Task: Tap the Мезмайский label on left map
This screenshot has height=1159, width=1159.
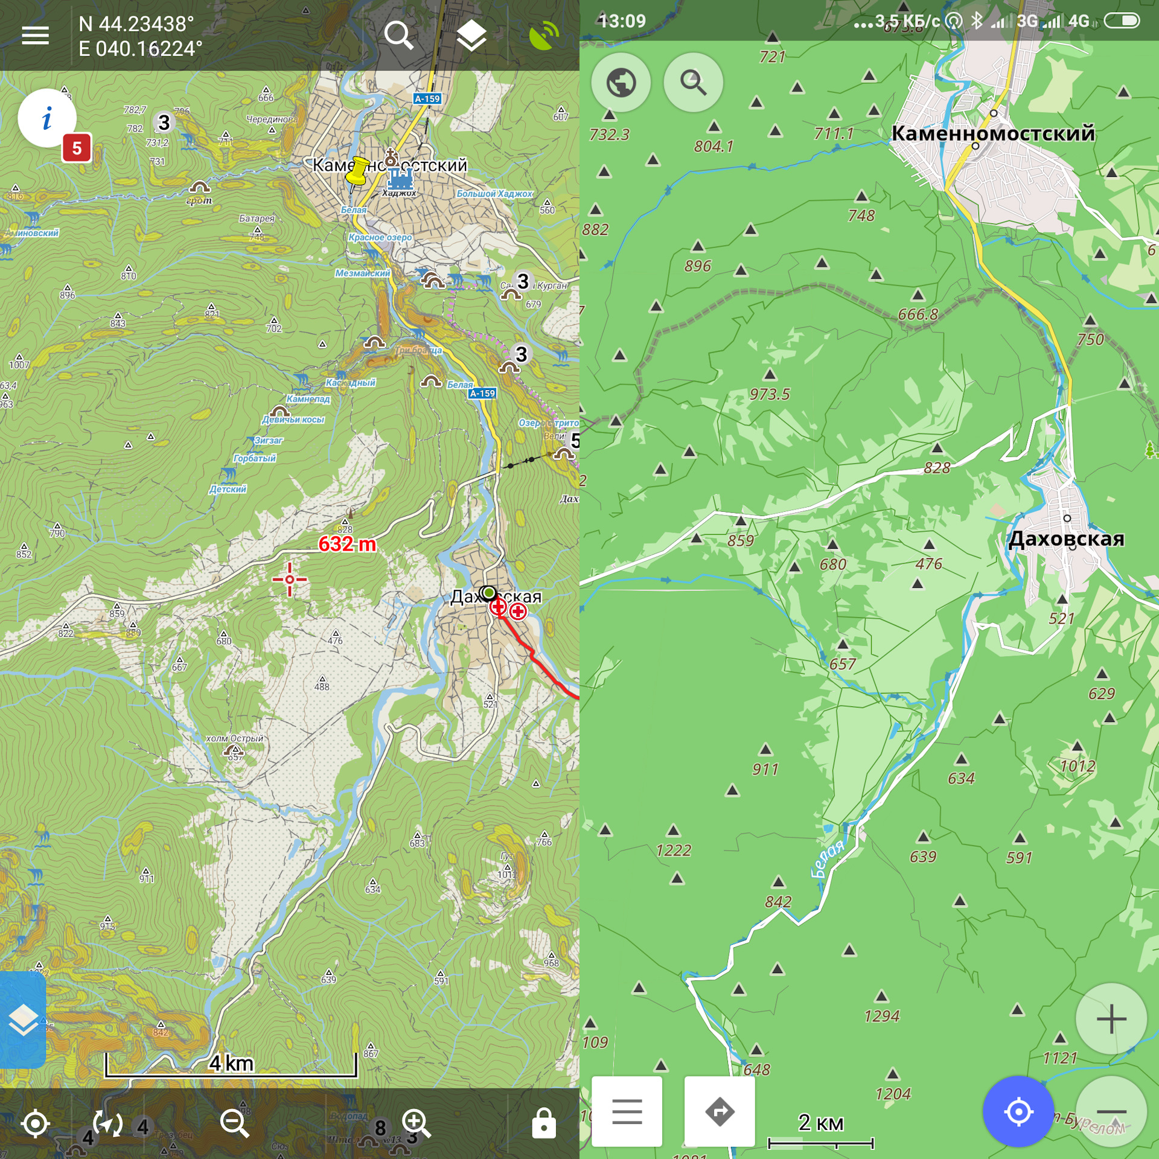Action: 362,273
